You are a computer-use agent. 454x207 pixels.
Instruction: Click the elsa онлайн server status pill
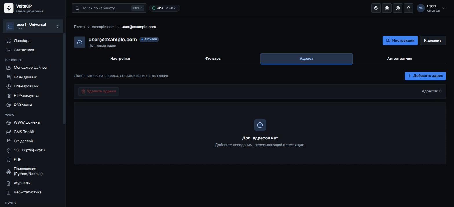[x=165, y=8]
